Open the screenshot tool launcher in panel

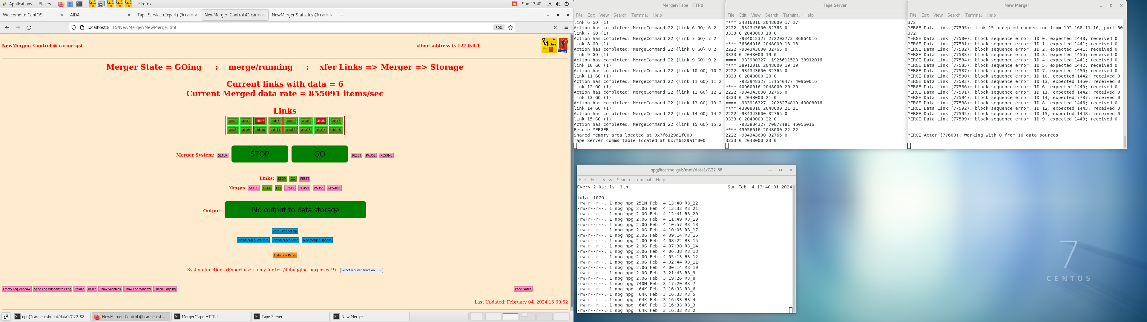[x=101, y=4]
